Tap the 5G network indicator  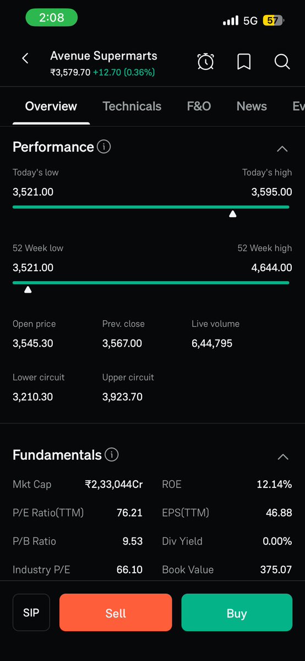tap(250, 20)
